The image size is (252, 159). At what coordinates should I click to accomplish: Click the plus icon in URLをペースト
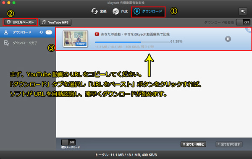pos(9,22)
